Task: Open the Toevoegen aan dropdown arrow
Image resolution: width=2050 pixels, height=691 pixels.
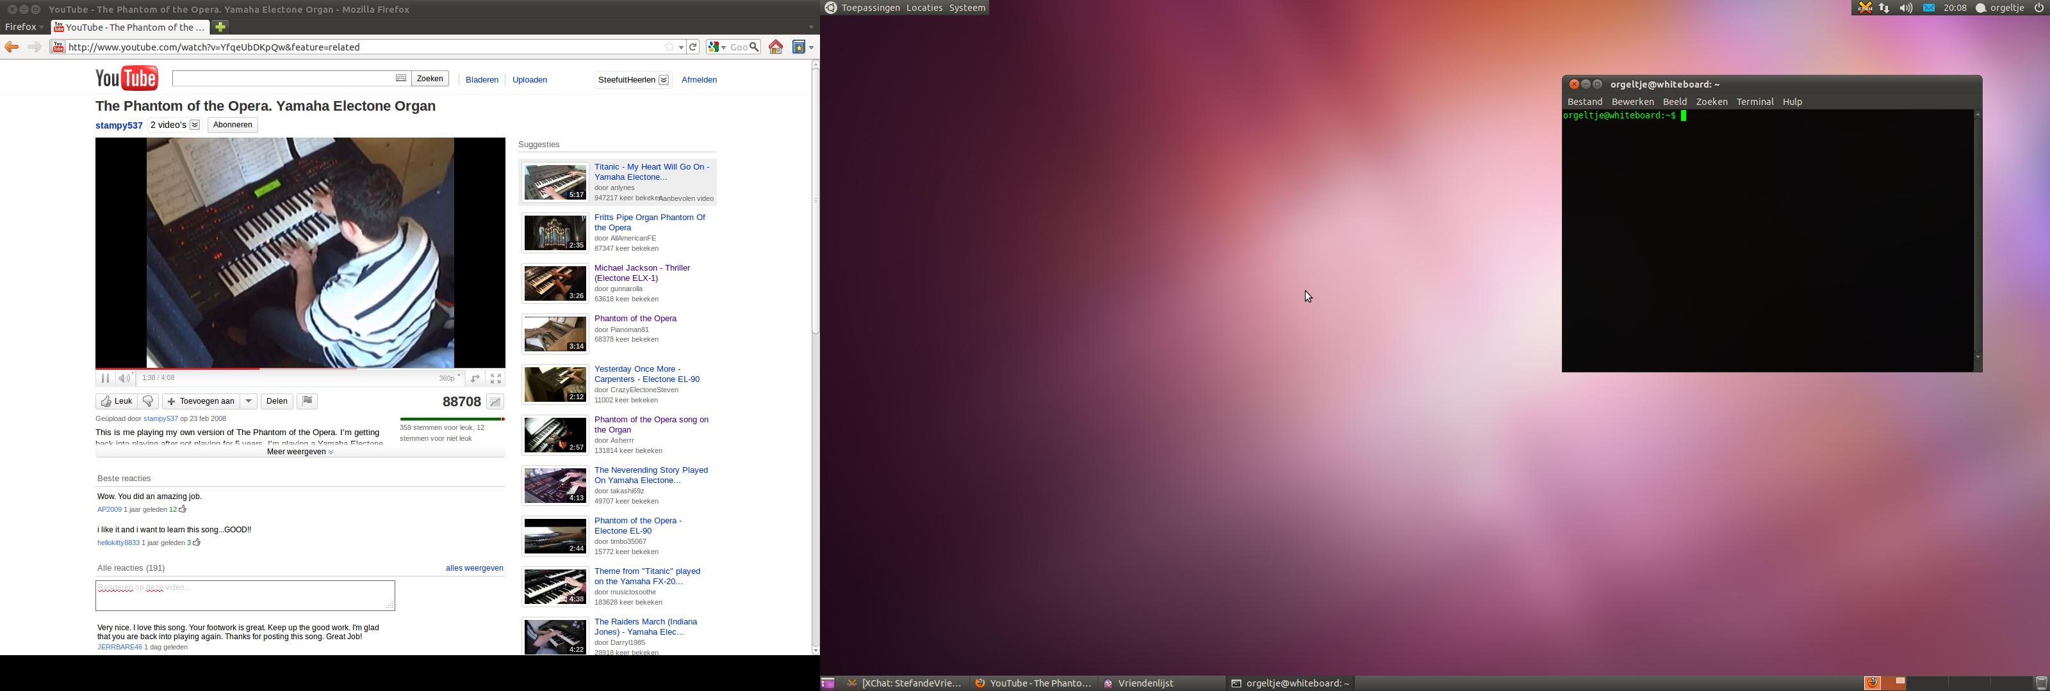Action: click(249, 401)
